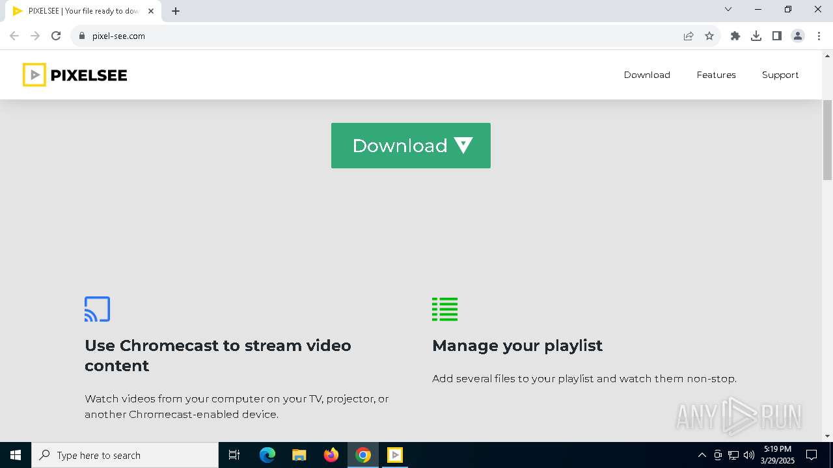This screenshot has height=468, width=833.
Task: Go forward in browser history
Action: pos(35,36)
